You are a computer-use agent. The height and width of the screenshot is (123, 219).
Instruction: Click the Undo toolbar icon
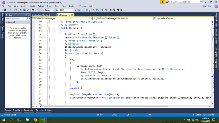click(x=33, y=10)
